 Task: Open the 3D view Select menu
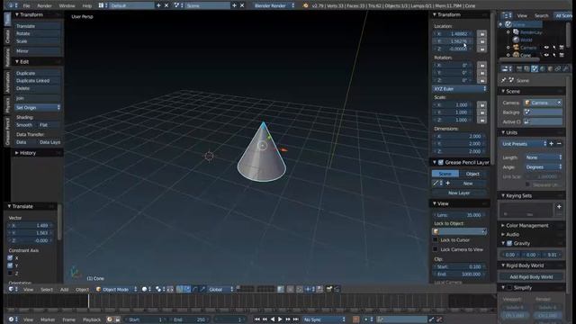coord(47,290)
